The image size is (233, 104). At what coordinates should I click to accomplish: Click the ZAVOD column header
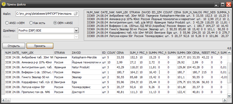pyautogui.click(x=86, y=52)
